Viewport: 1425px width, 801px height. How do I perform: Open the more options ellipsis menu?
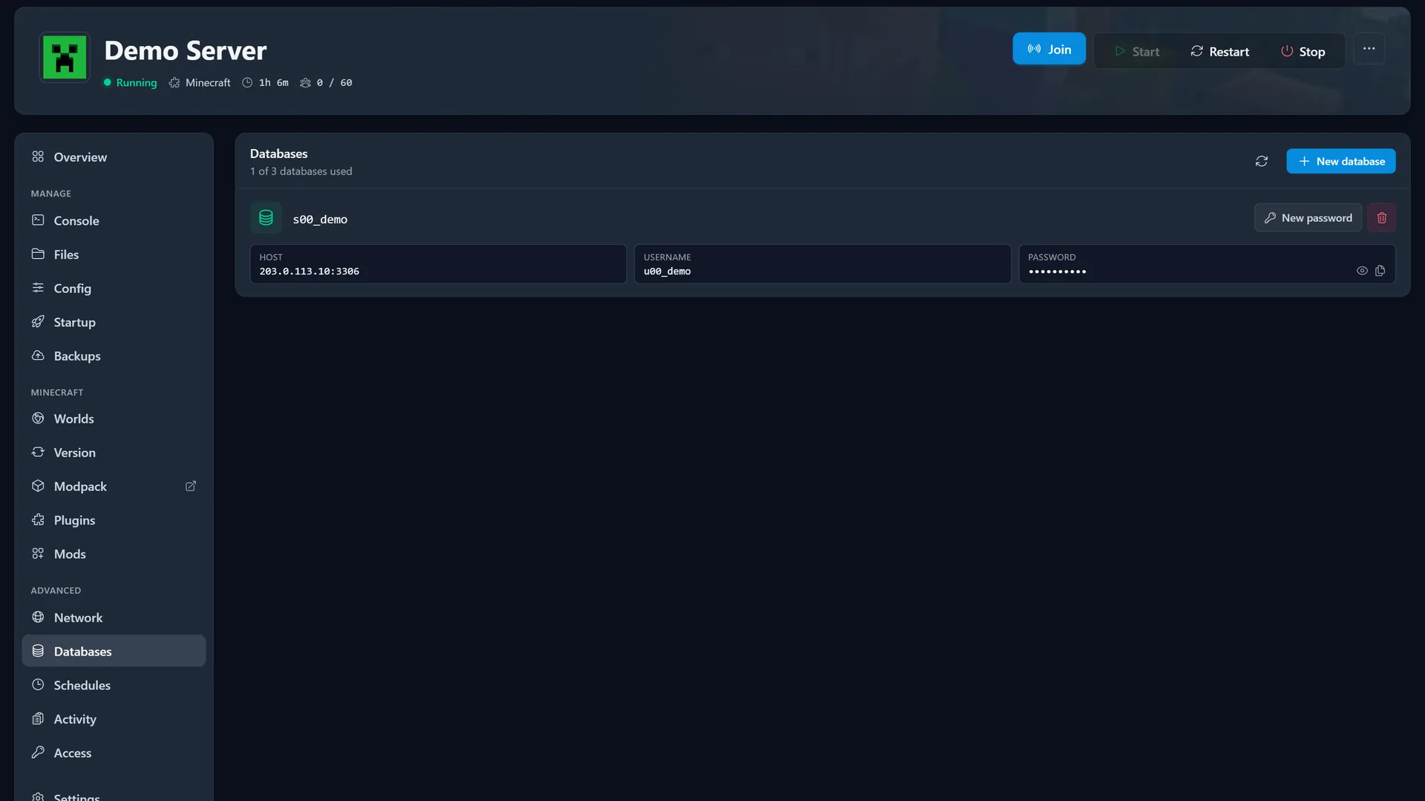pos(1369,49)
